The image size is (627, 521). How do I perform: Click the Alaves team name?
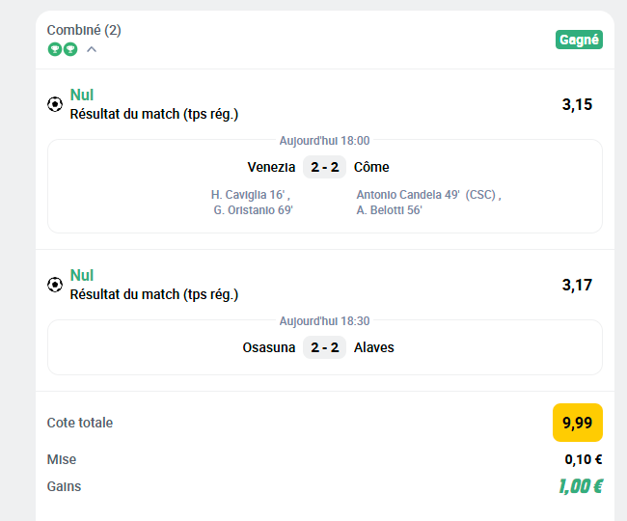374,347
